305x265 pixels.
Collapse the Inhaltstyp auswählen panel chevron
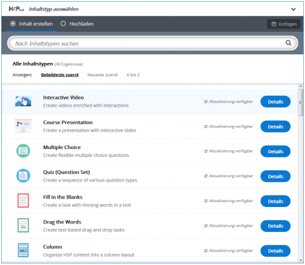[293, 9]
